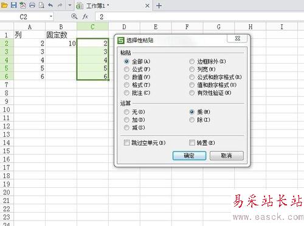
Task: Click the zoom magnifier icon near formula bar
Action: tap(74, 16)
